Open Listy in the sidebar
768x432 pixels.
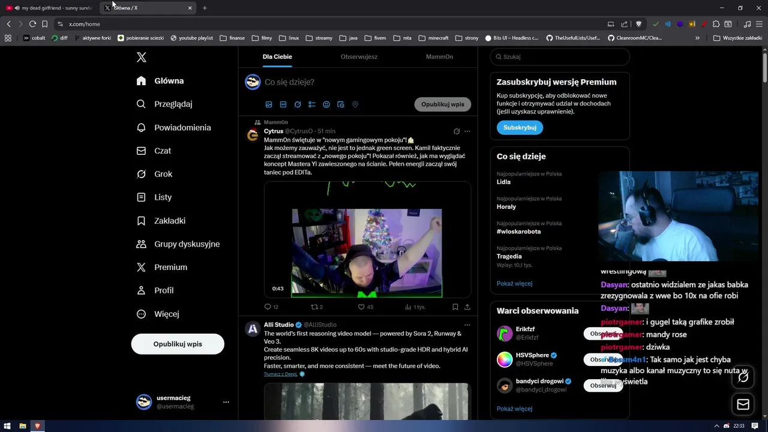154,197
